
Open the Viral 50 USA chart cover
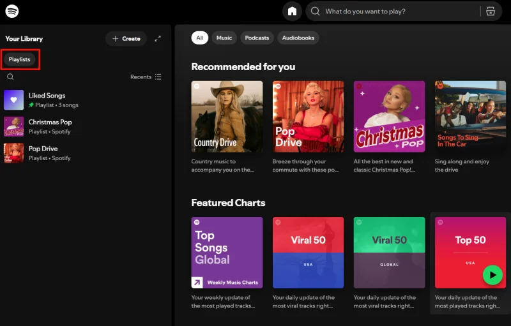click(x=308, y=253)
